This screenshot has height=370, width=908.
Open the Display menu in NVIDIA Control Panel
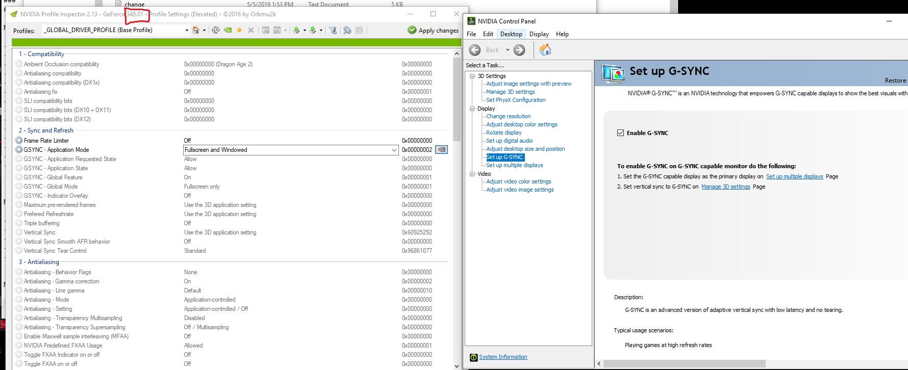(539, 34)
